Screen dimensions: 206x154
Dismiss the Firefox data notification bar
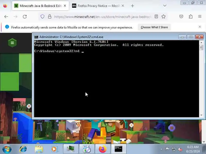tap(200, 27)
